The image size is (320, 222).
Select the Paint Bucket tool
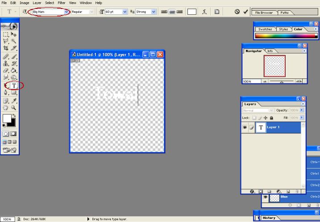[x=14, y=70]
